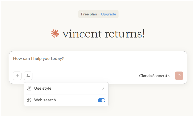Click the globe Web search icon

tap(29, 100)
